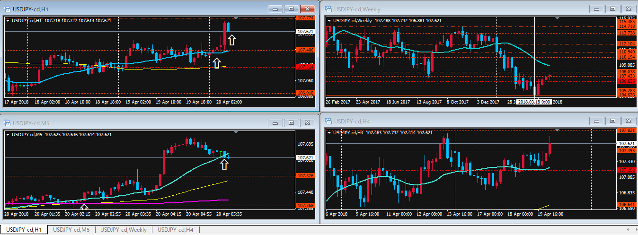Click the 107.214 price label in H1 chart

(x=305, y=67)
